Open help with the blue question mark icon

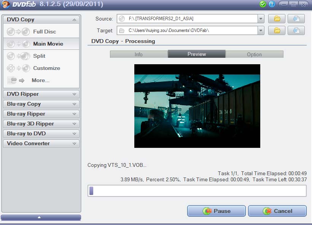coord(272,4)
